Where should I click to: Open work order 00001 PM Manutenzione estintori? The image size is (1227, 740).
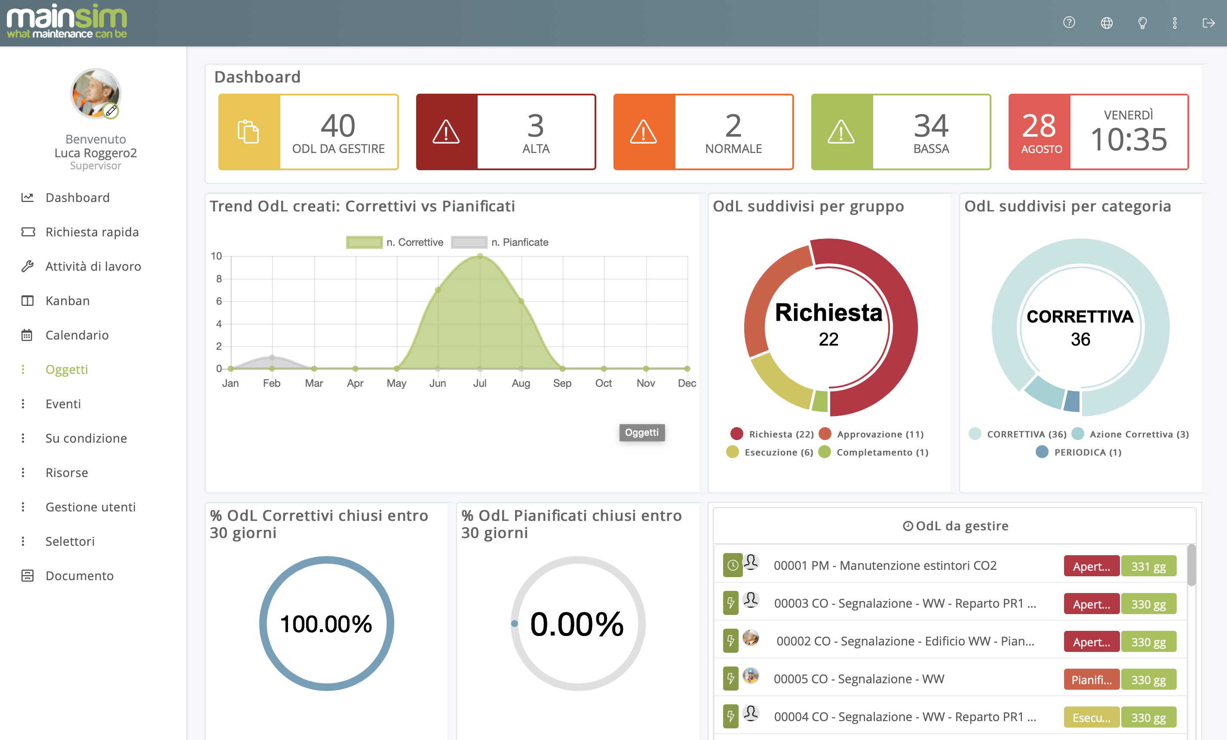click(884, 566)
